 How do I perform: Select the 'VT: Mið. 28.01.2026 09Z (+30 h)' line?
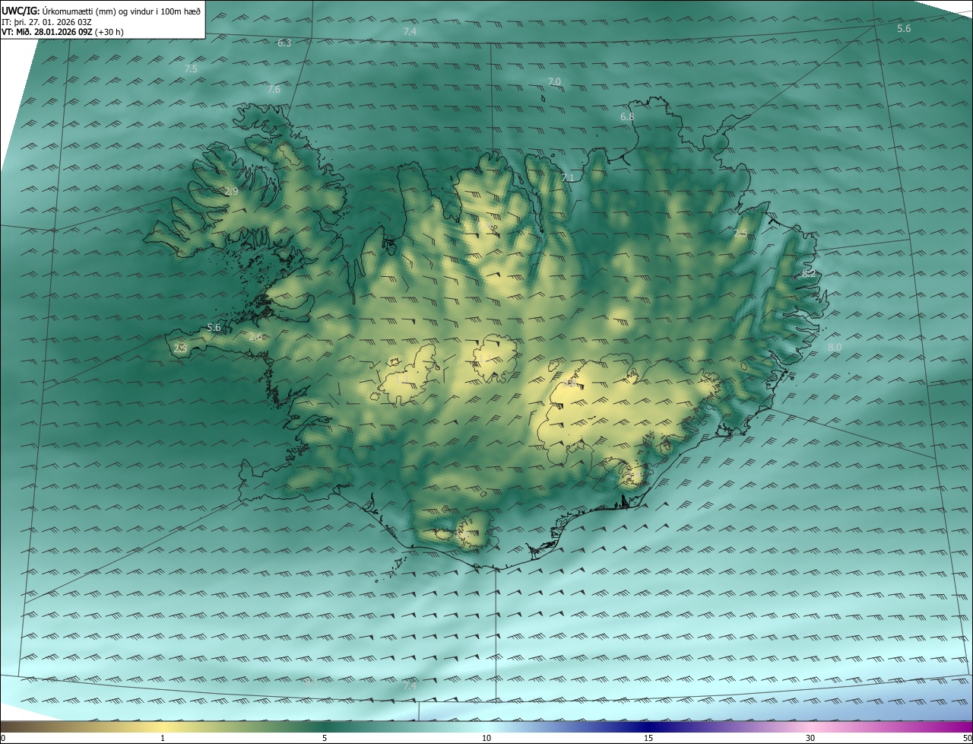coord(61,32)
